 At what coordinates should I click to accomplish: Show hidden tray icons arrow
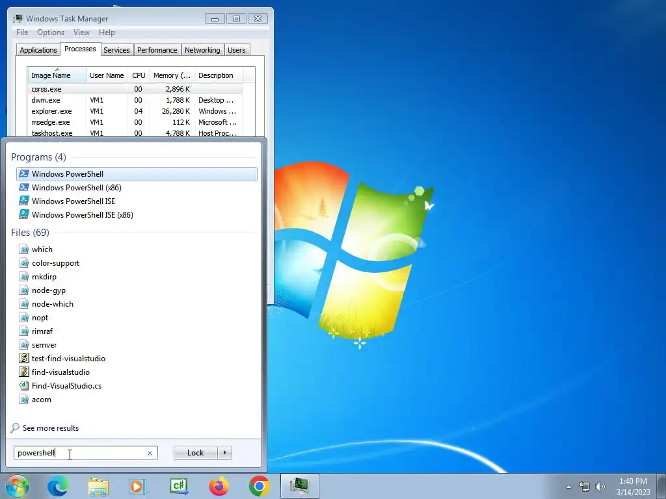[x=568, y=487]
